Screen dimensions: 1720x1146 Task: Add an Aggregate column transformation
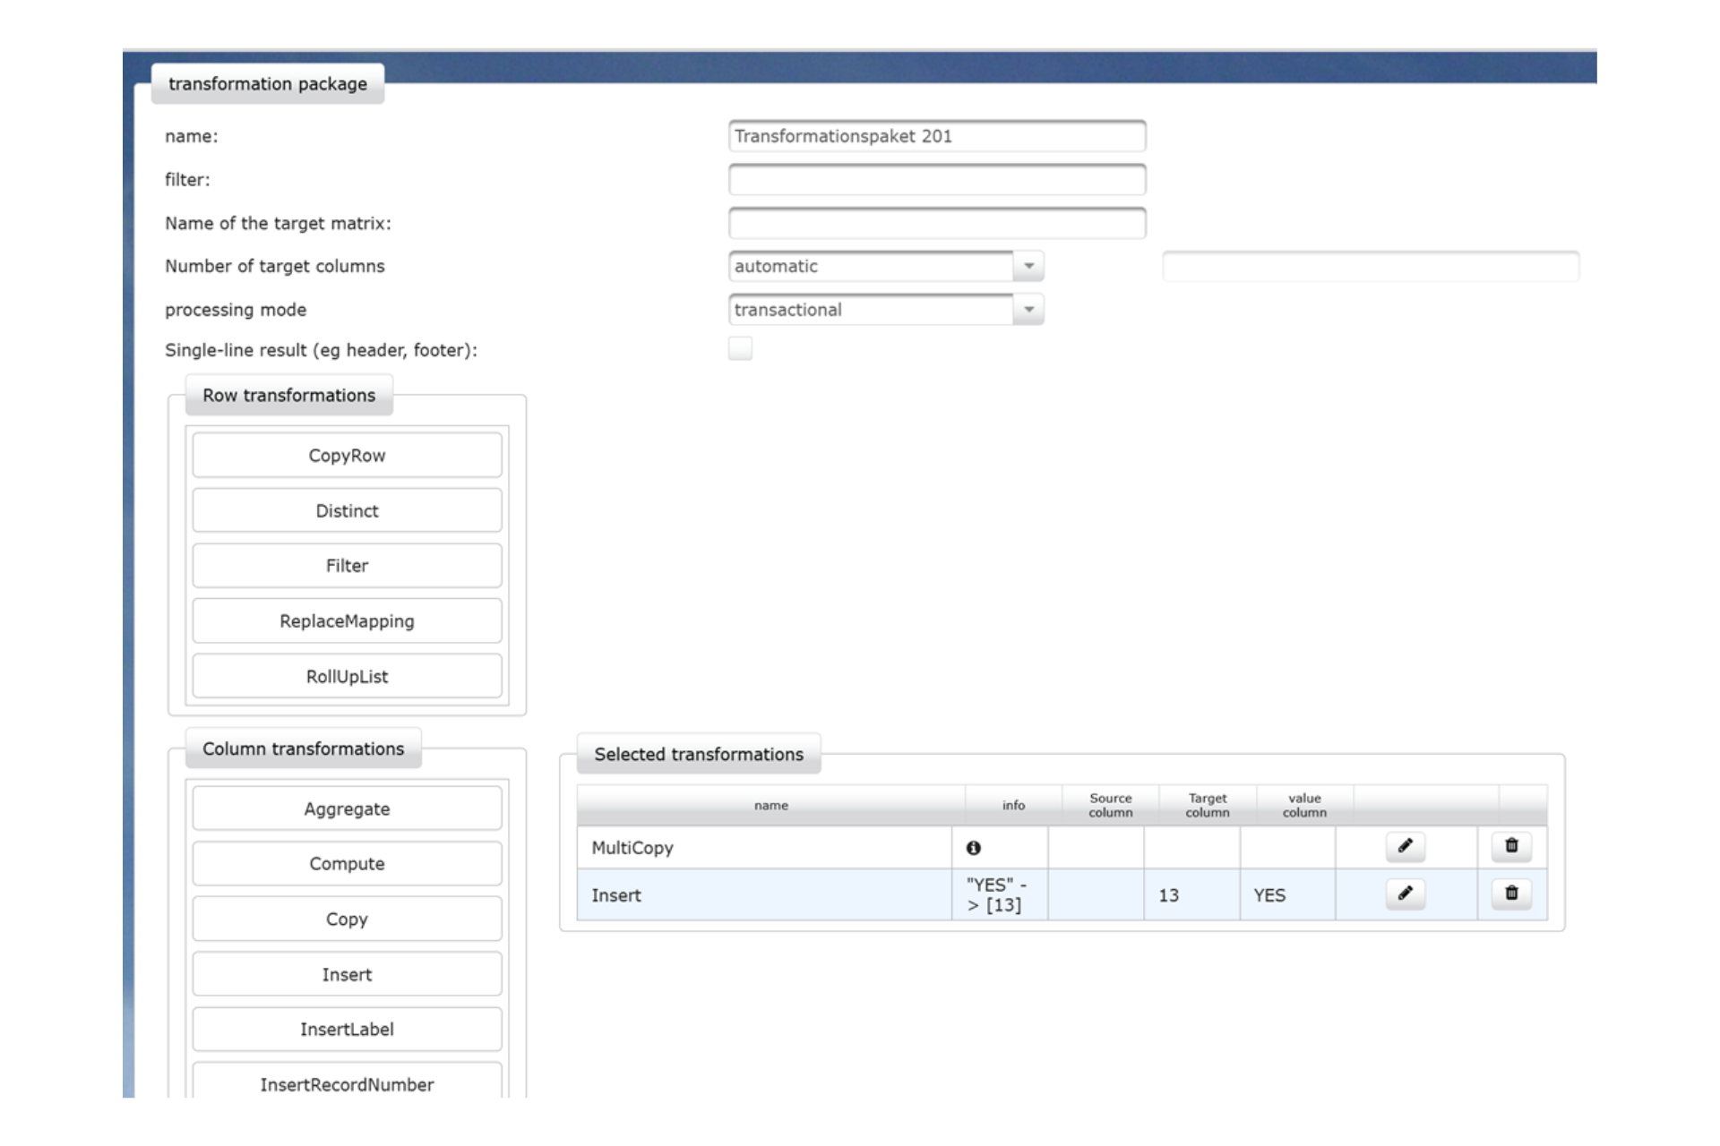[x=347, y=809]
